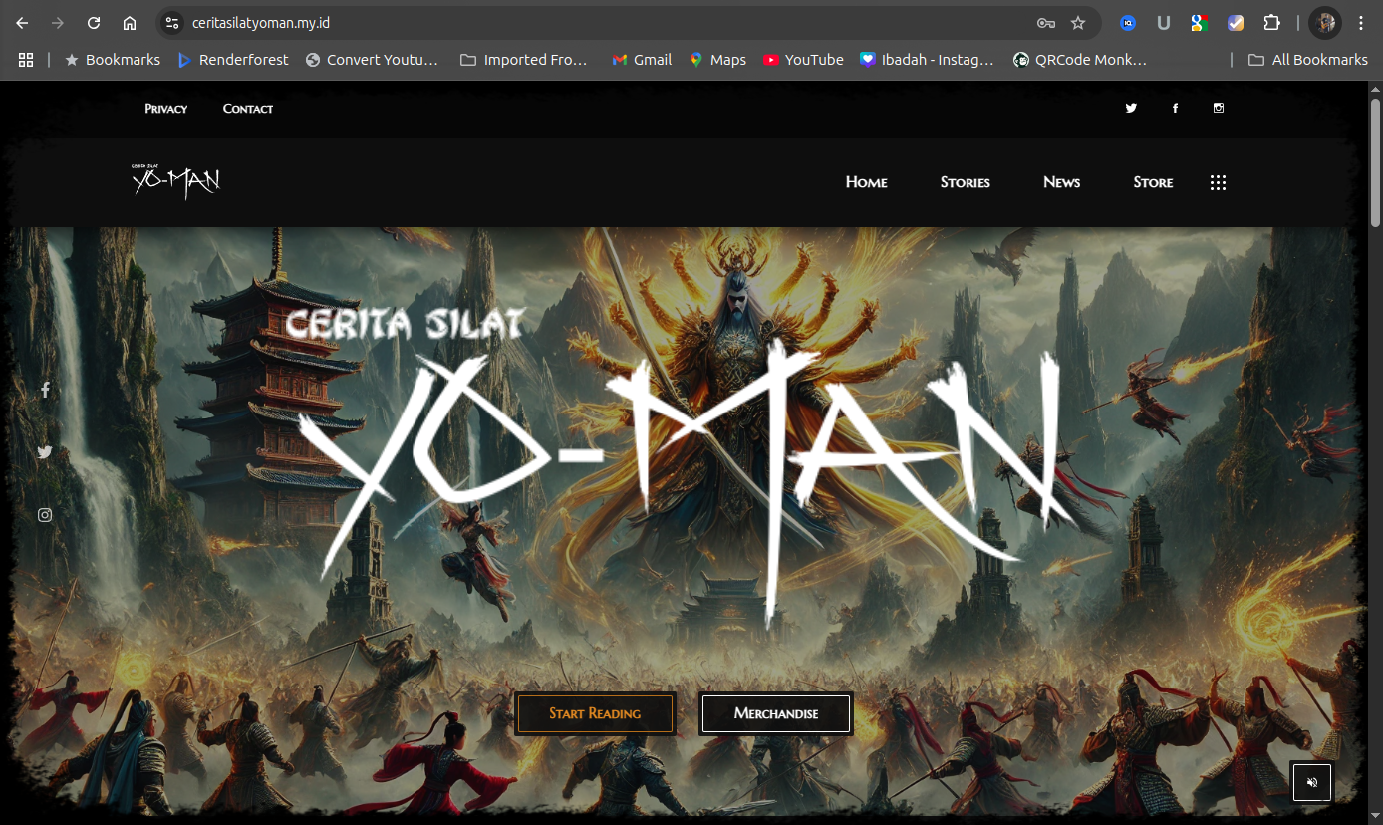Click the Start Reading button
This screenshot has width=1383, height=825.
[x=595, y=713]
